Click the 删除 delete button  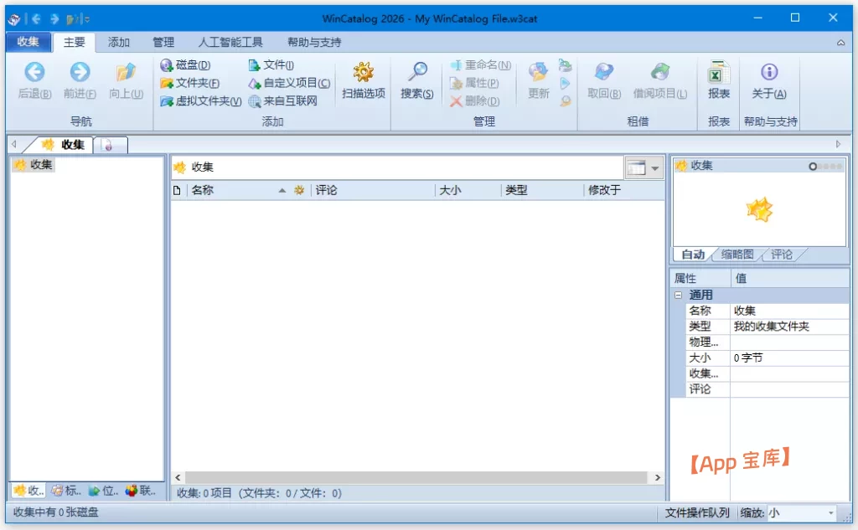tap(474, 101)
